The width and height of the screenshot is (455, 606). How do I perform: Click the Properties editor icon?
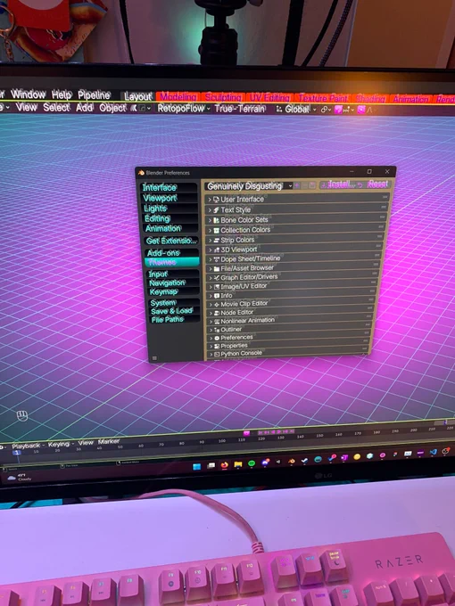(x=217, y=347)
